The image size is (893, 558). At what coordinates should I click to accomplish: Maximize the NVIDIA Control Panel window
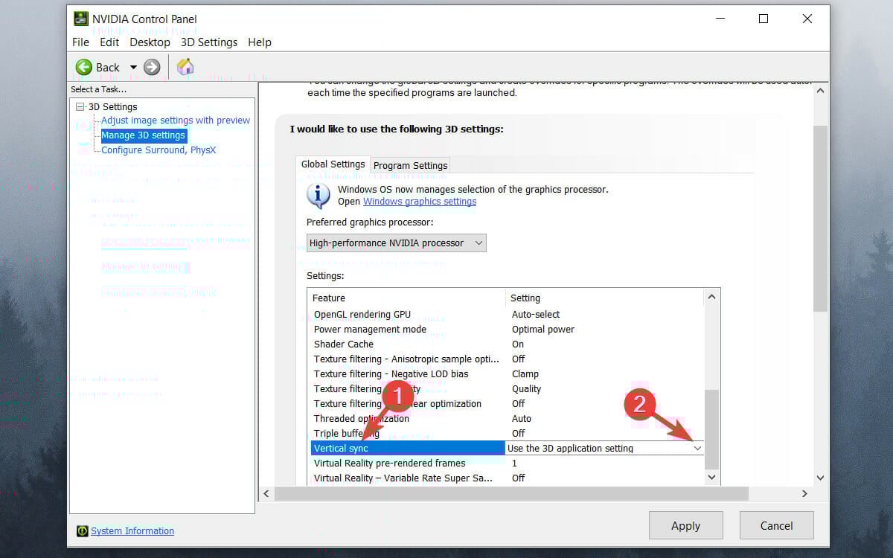(x=764, y=19)
